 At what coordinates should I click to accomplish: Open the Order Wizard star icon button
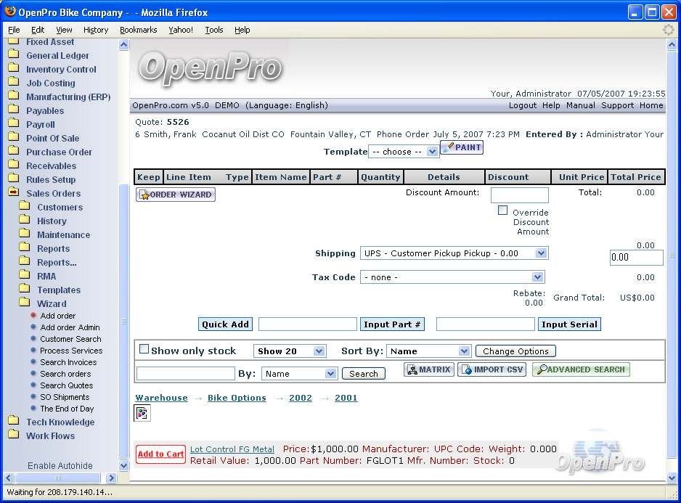[x=176, y=195]
